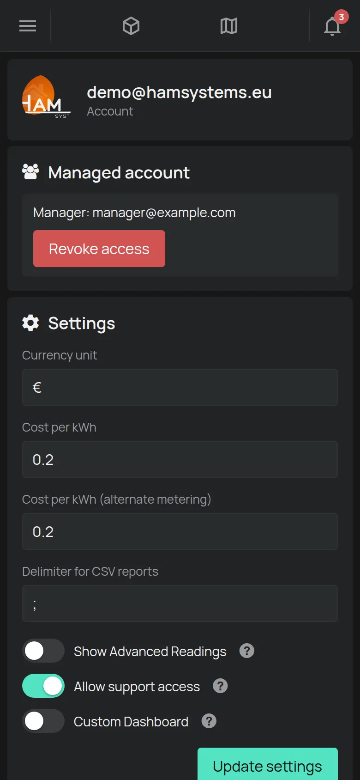
Task: Open notifications bell with 3 alerts
Action: tap(333, 25)
